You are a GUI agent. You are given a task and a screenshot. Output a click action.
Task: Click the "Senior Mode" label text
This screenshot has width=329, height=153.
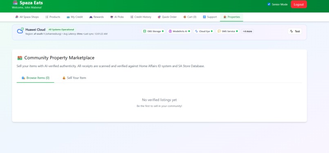click(x=280, y=4)
